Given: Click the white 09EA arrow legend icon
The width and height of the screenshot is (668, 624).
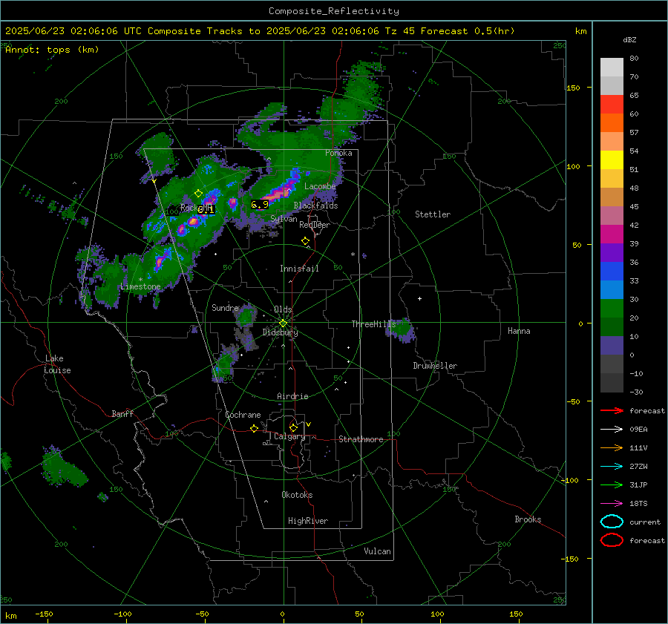Looking at the screenshot, I should 612,430.
